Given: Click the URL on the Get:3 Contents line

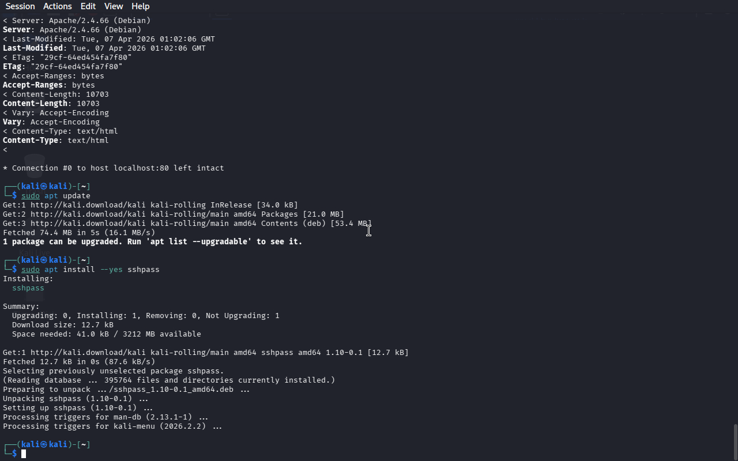Looking at the screenshot, I should coord(88,224).
